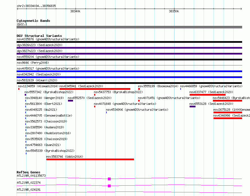Click the nsv4335876 gnomAD variant label
Screen dimensions: 250x196
coord(48,39)
